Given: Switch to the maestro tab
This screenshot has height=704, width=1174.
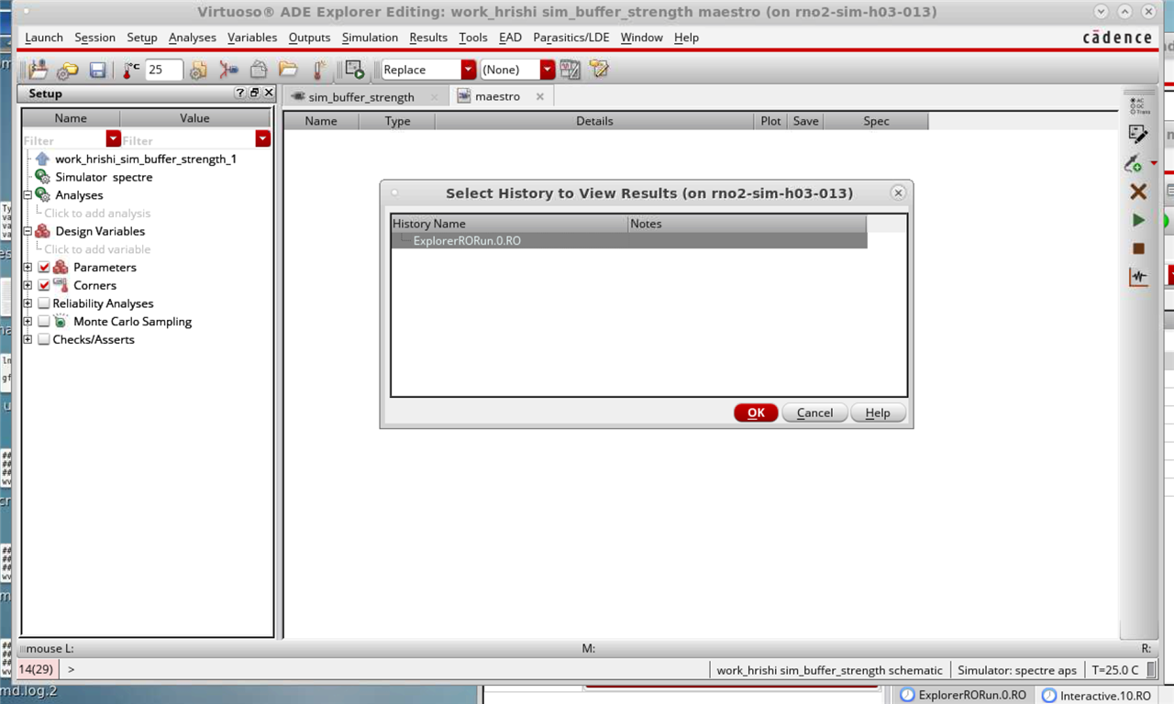Looking at the screenshot, I should (497, 96).
